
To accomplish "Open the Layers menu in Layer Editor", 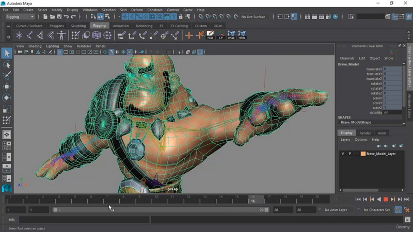I will [345, 139].
